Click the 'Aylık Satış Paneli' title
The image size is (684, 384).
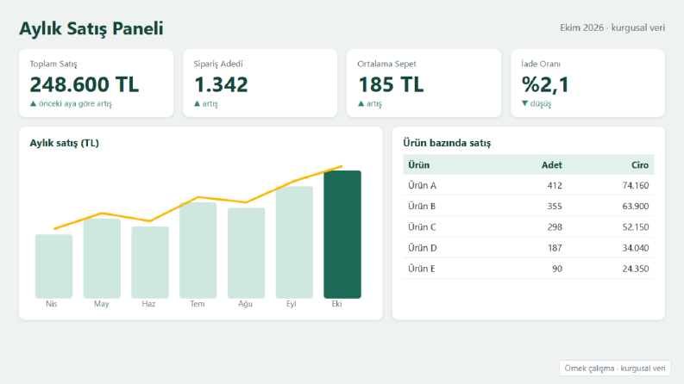coord(91,28)
